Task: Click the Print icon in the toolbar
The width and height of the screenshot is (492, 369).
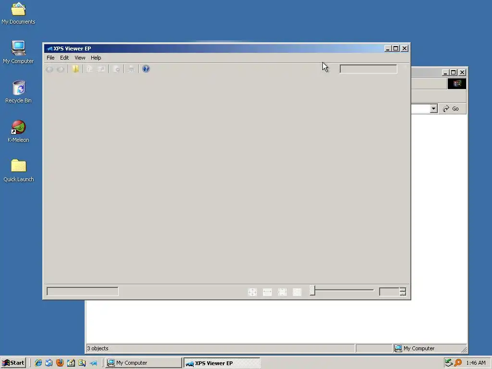Action: point(131,69)
